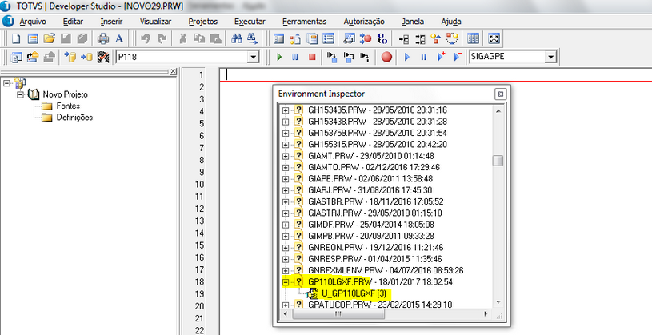Image resolution: width=652 pixels, height=335 pixels.
Task: Expand the GNREON.PRW tree node
Action: 286,248
